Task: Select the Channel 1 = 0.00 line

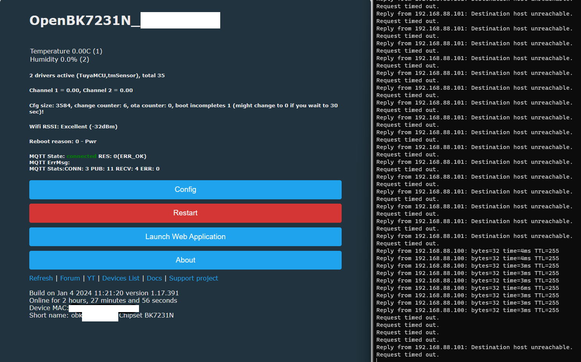Action: [x=81, y=90]
